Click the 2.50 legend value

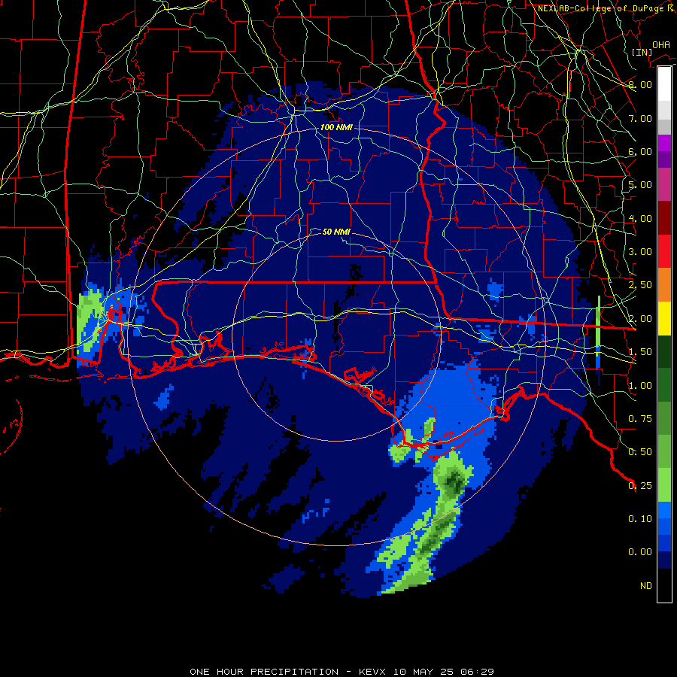point(640,285)
